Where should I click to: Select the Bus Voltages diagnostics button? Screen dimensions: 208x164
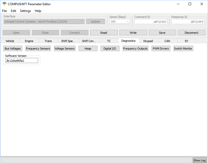click(13, 49)
